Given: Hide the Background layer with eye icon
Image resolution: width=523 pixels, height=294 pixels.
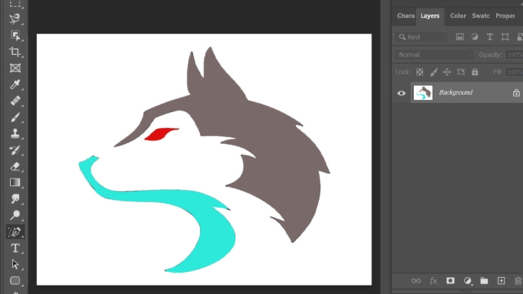Looking at the screenshot, I should click(401, 93).
